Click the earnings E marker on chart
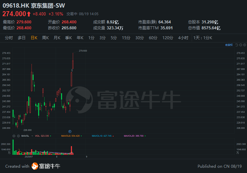The height and width of the screenshot is (173, 247). pyautogui.click(x=70, y=131)
